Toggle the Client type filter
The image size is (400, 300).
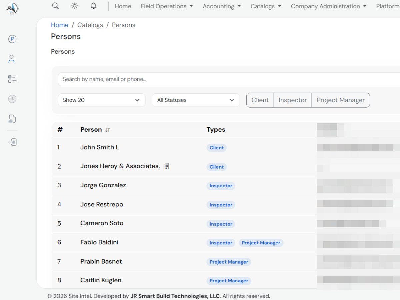click(x=260, y=100)
